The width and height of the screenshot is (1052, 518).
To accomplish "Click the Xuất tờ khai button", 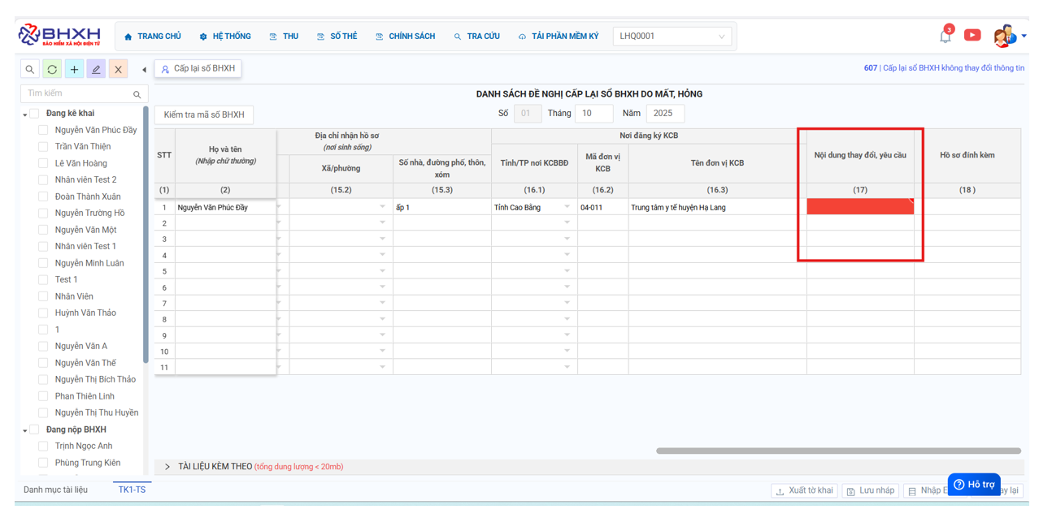I will pos(804,491).
